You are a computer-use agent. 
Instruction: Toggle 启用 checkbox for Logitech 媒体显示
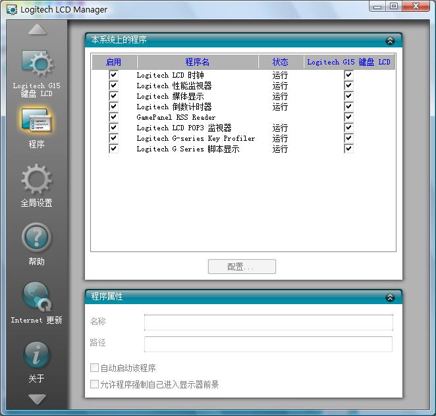(113, 96)
